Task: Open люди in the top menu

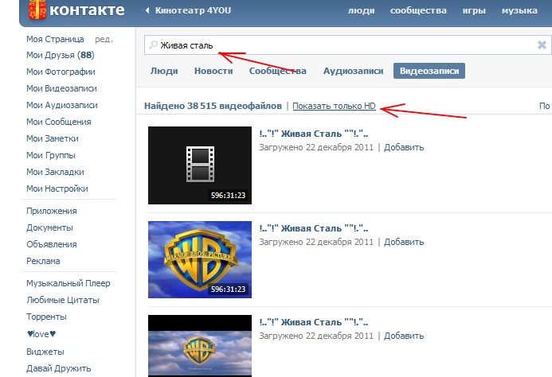Action: 361,10
